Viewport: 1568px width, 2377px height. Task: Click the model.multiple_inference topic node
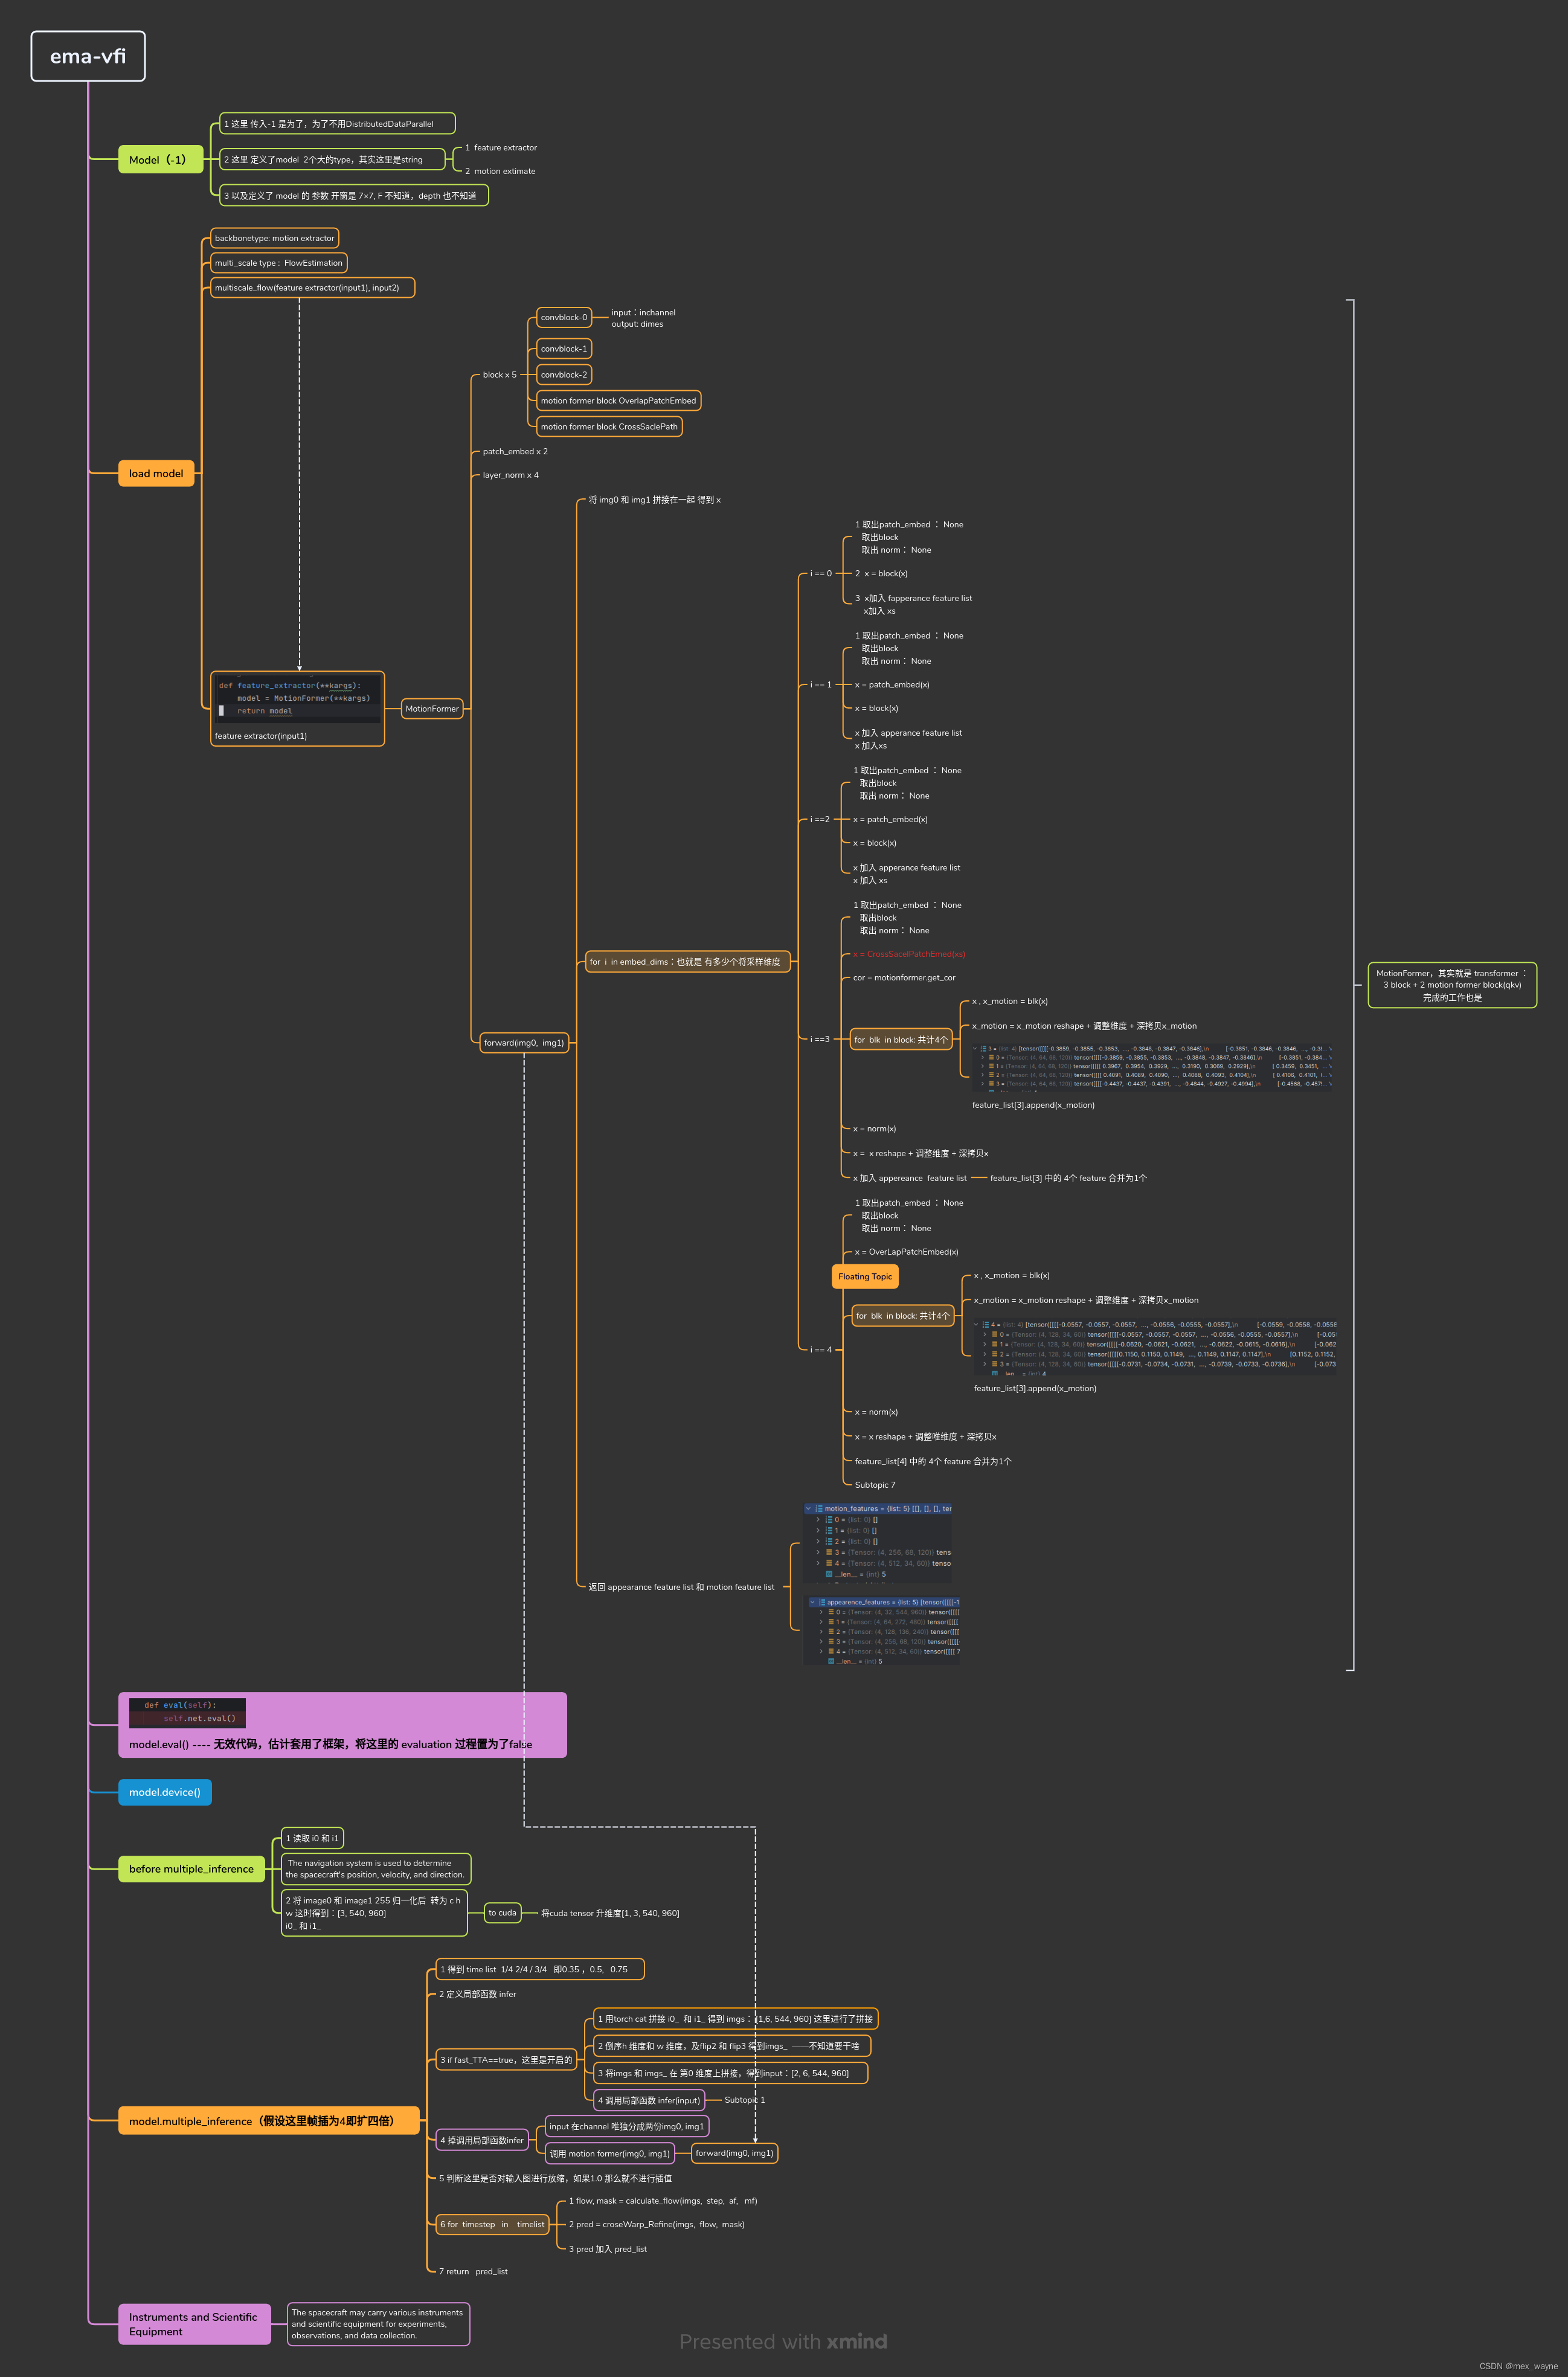[x=268, y=2121]
